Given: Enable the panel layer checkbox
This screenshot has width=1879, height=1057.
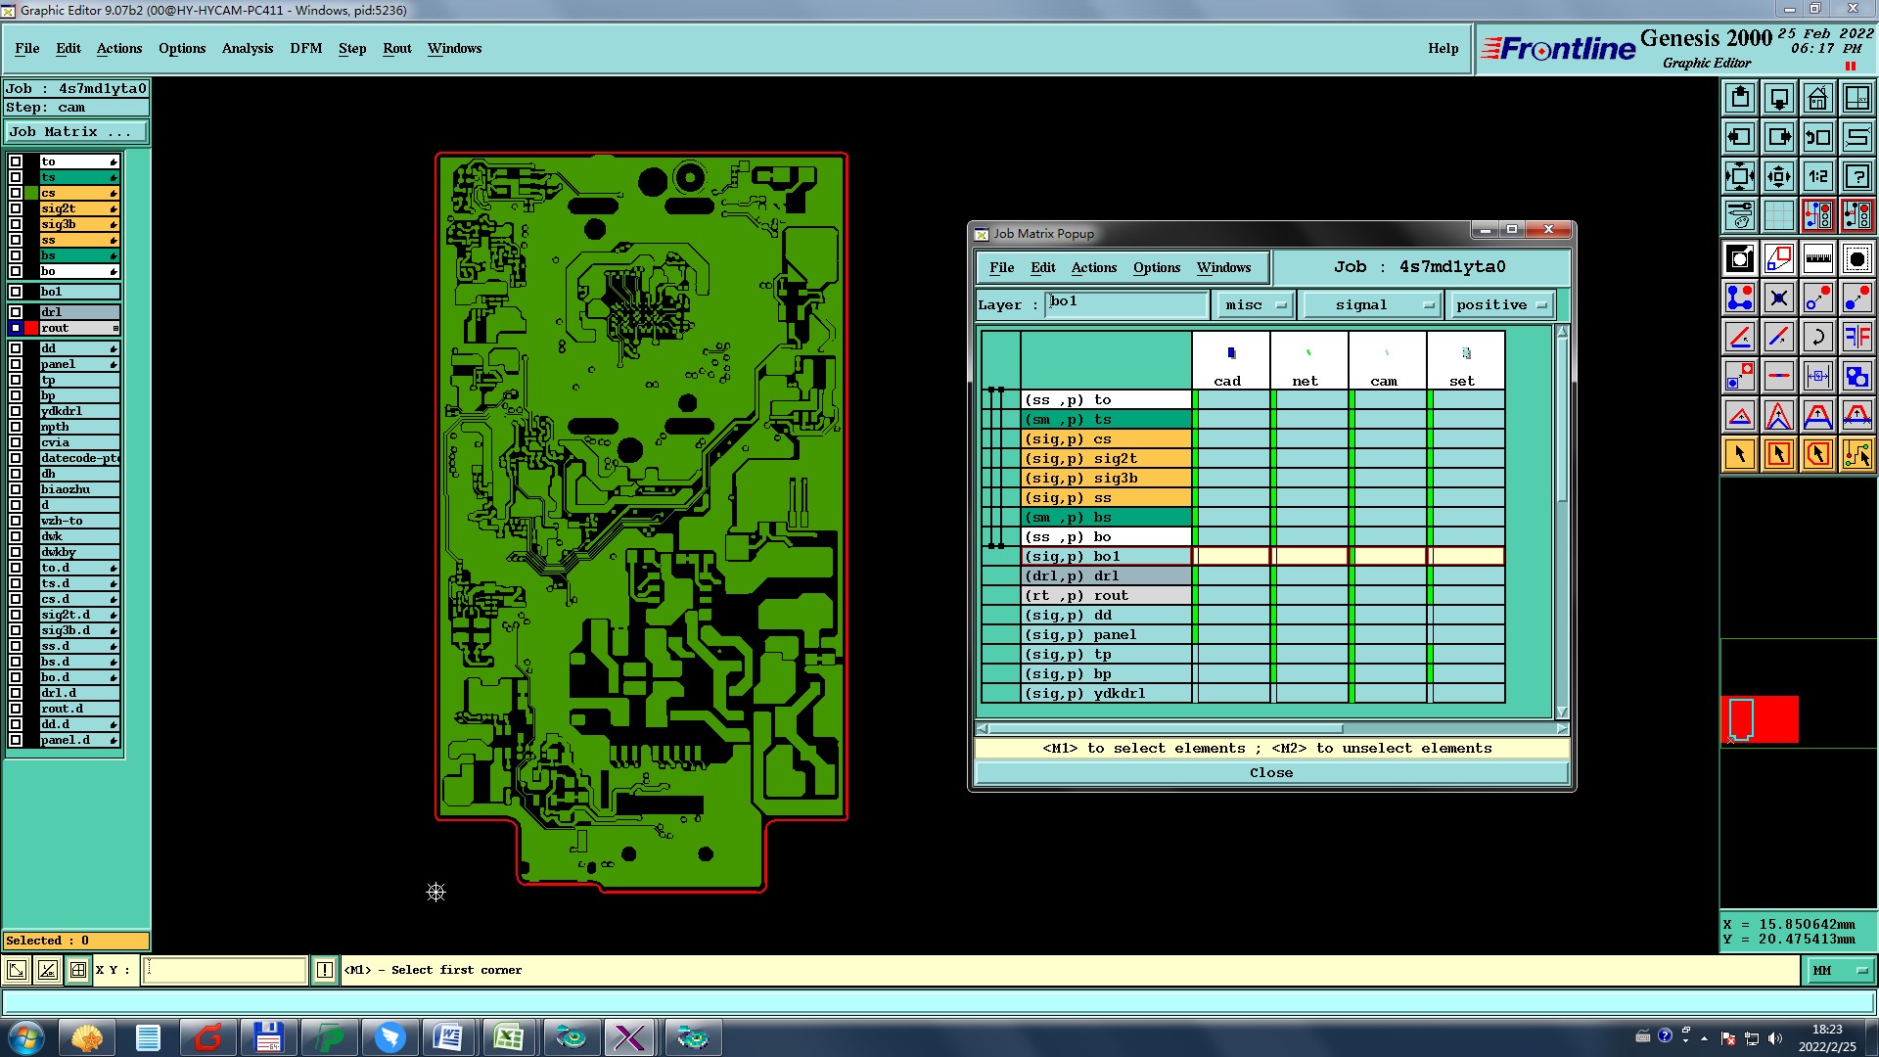Looking at the screenshot, I should pyautogui.click(x=16, y=364).
